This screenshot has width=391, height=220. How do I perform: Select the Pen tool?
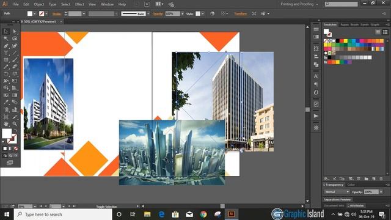tap(6, 46)
